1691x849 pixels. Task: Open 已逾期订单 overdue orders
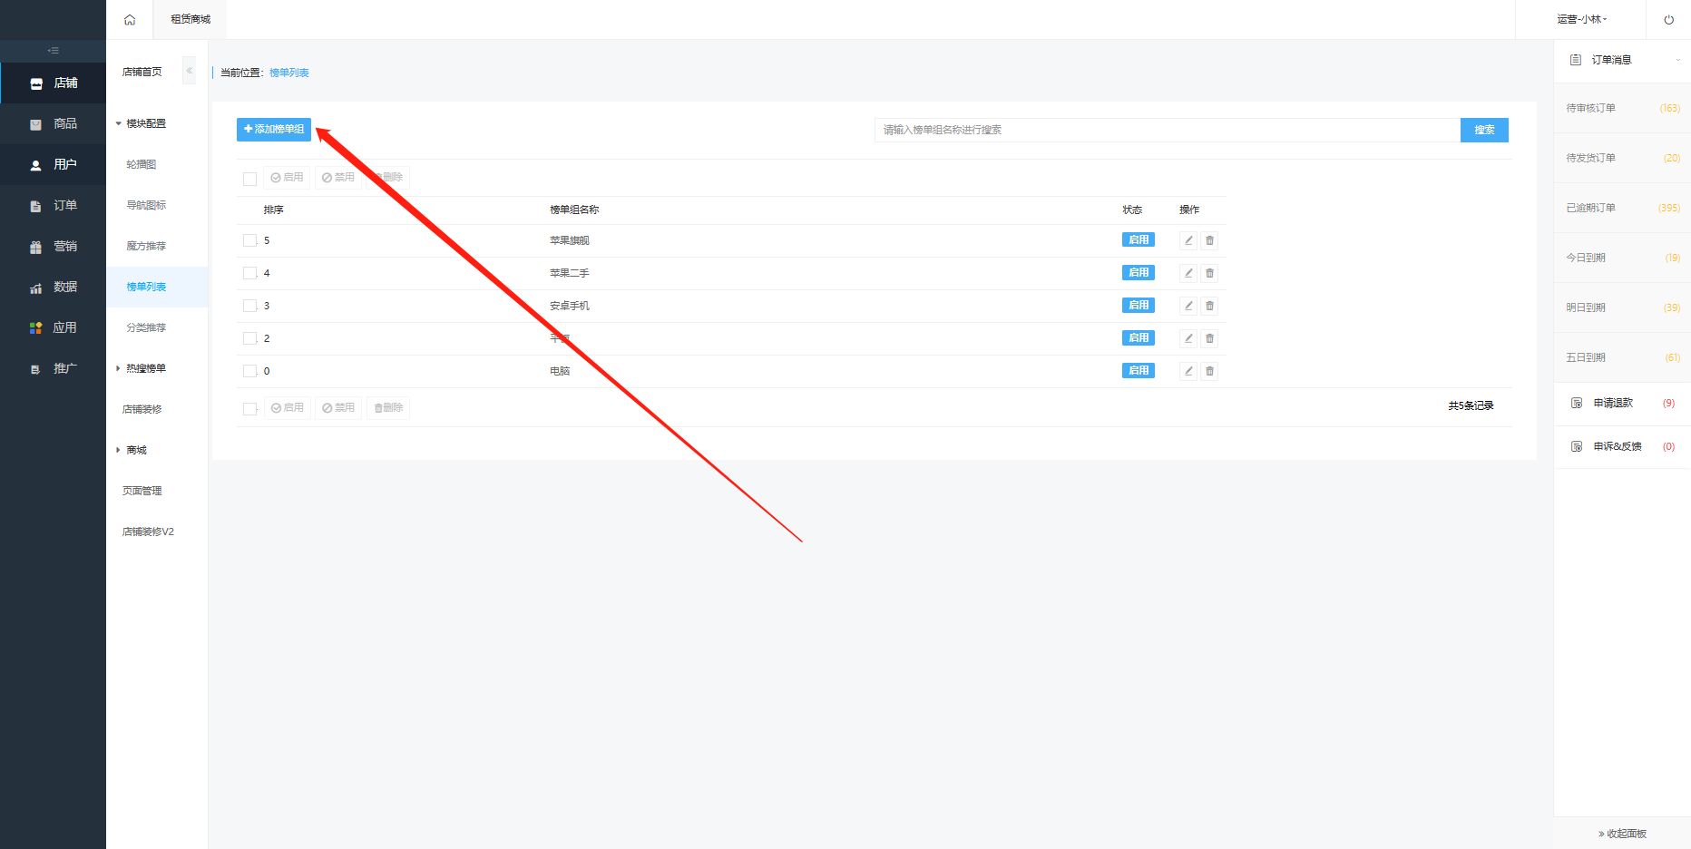[1622, 208]
